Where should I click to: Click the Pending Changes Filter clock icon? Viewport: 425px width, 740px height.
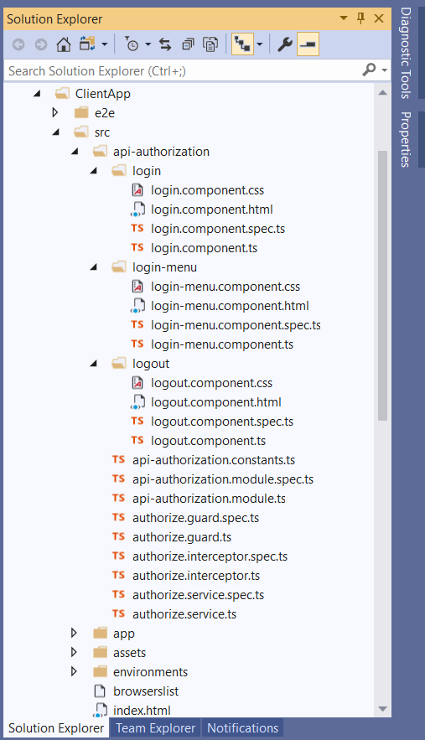coord(132,44)
